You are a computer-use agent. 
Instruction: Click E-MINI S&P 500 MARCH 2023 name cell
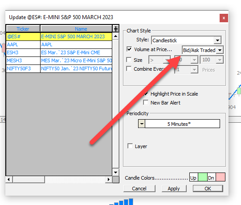tap(76, 36)
